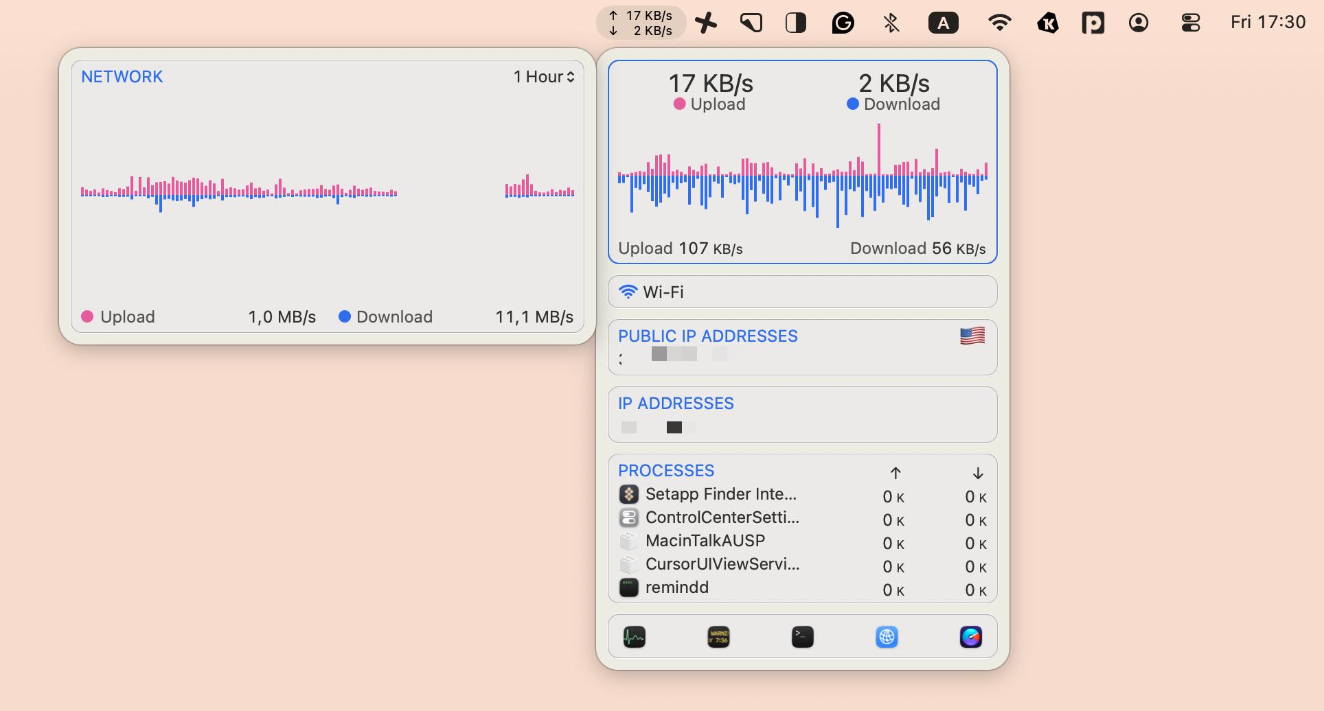Expand the PUBLIC IP ADDRESSES section
Viewport: 1324px width, 711px height.
pos(708,336)
